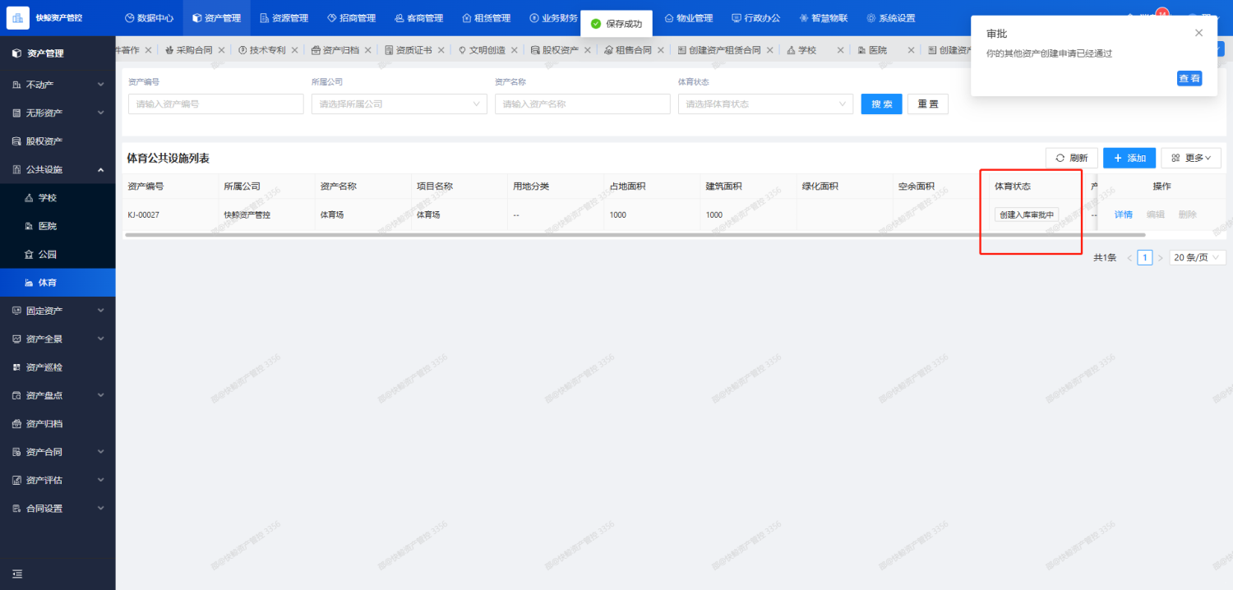Open the 租赁管理 top menu
Viewport: 1233px width, 590px height.
pos(486,18)
